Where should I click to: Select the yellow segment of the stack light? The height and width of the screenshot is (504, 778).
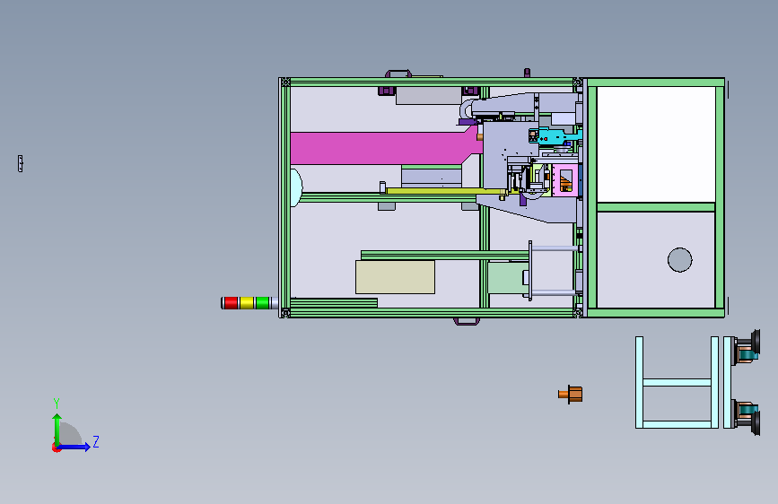pyautogui.click(x=247, y=302)
